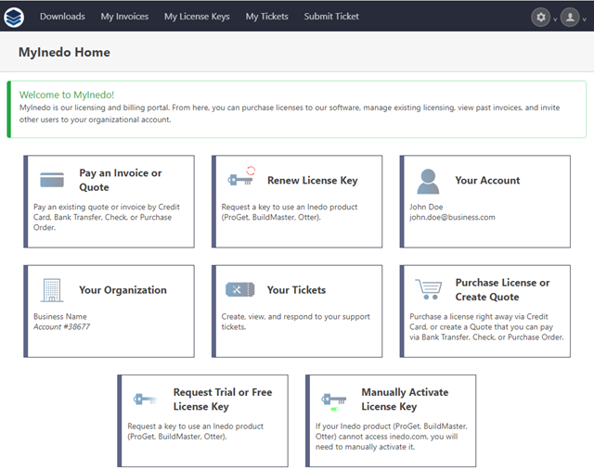Click 'Create, view, and respond' ticket description
The image size is (594, 470).
[295, 322]
